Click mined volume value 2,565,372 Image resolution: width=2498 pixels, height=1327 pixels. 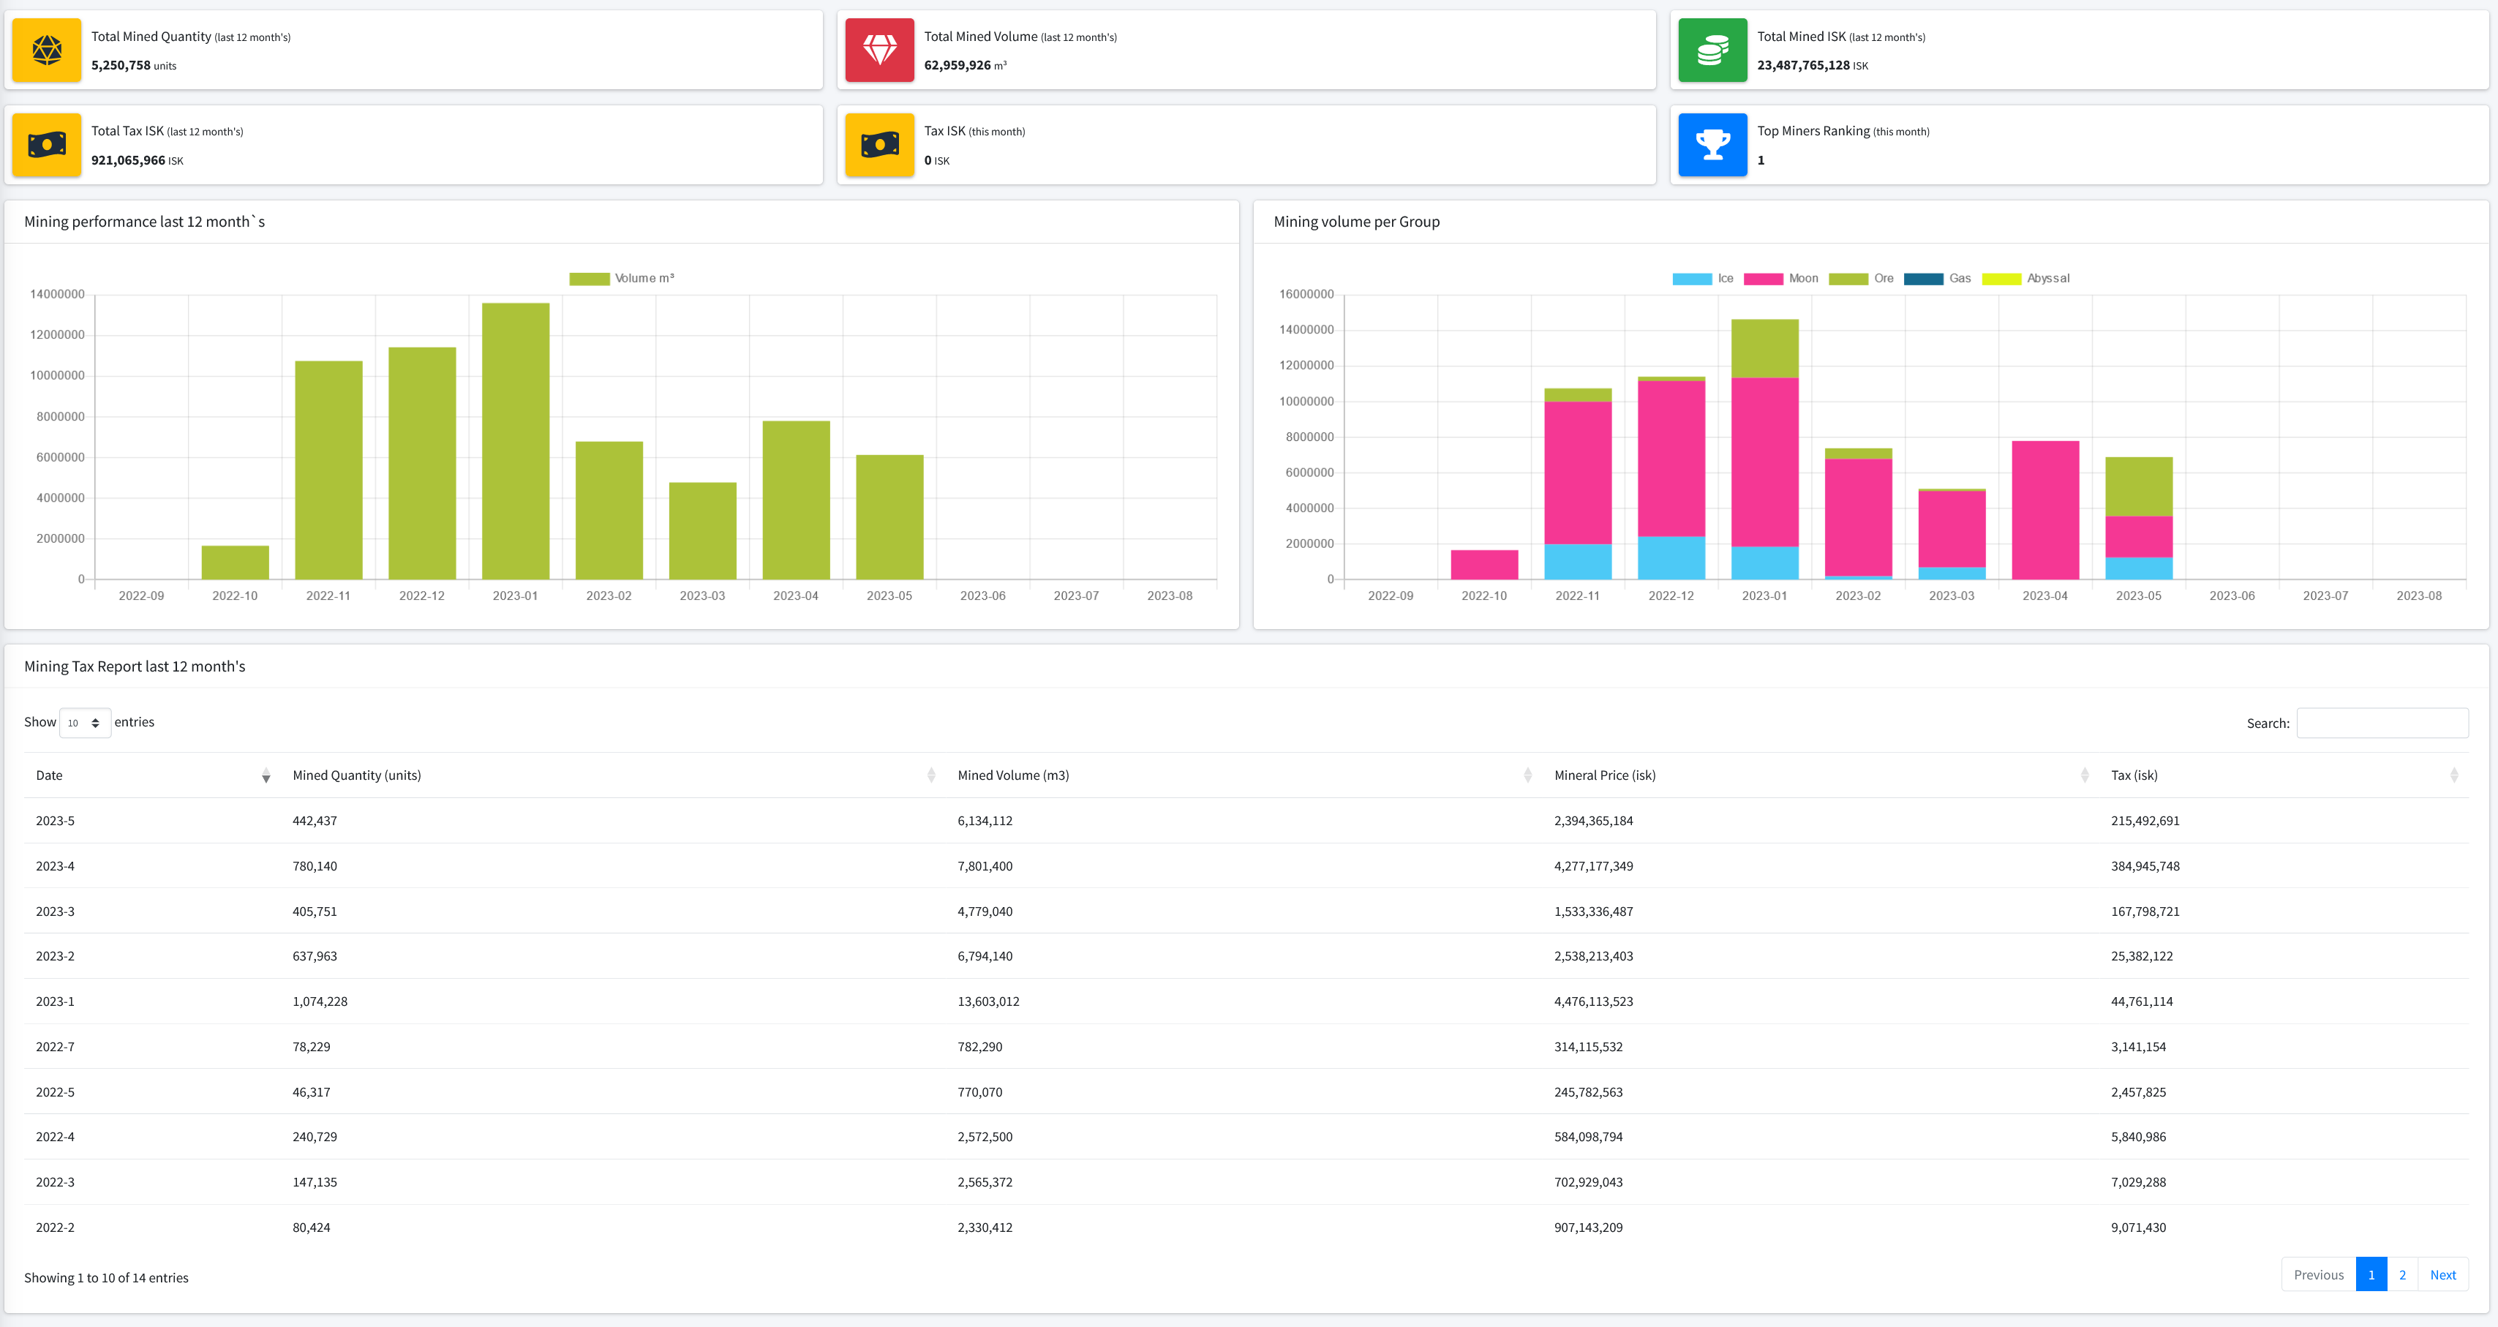click(985, 1182)
